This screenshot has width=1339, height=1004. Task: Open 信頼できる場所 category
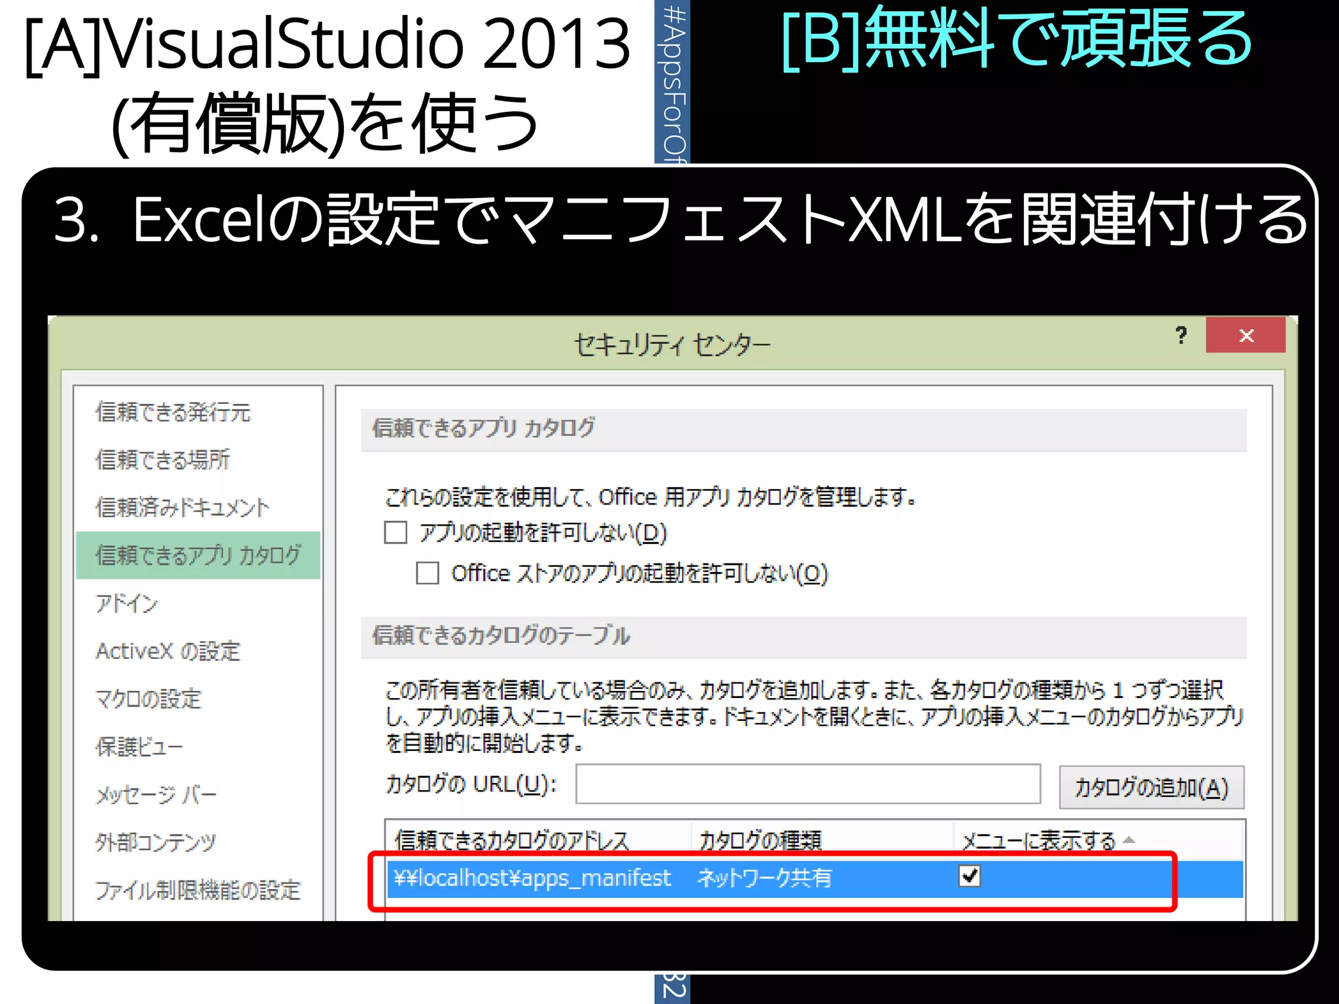click(163, 460)
